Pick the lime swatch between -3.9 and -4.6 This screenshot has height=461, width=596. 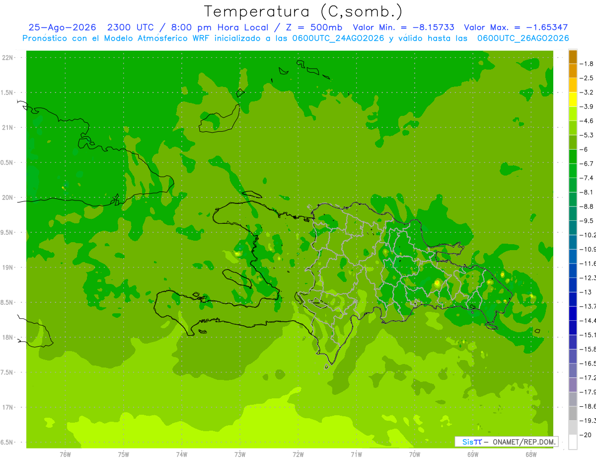(573, 113)
